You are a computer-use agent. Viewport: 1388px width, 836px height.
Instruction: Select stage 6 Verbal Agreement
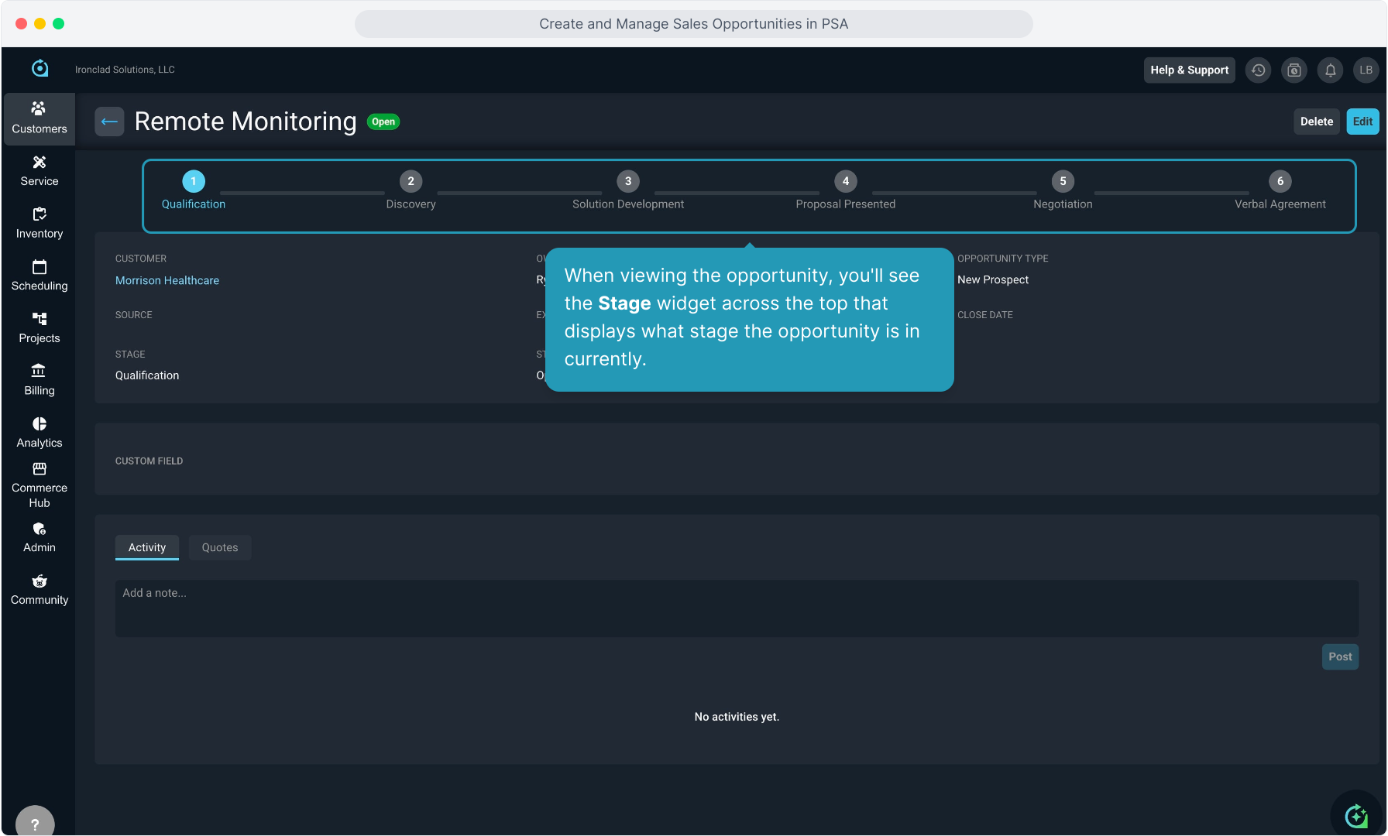(1280, 181)
